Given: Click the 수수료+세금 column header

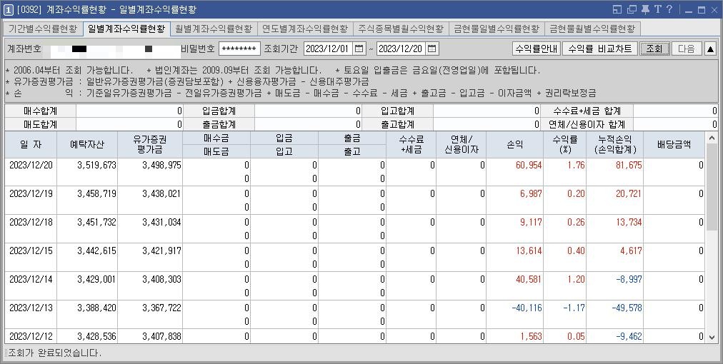Looking at the screenshot, I should (412, 145).
